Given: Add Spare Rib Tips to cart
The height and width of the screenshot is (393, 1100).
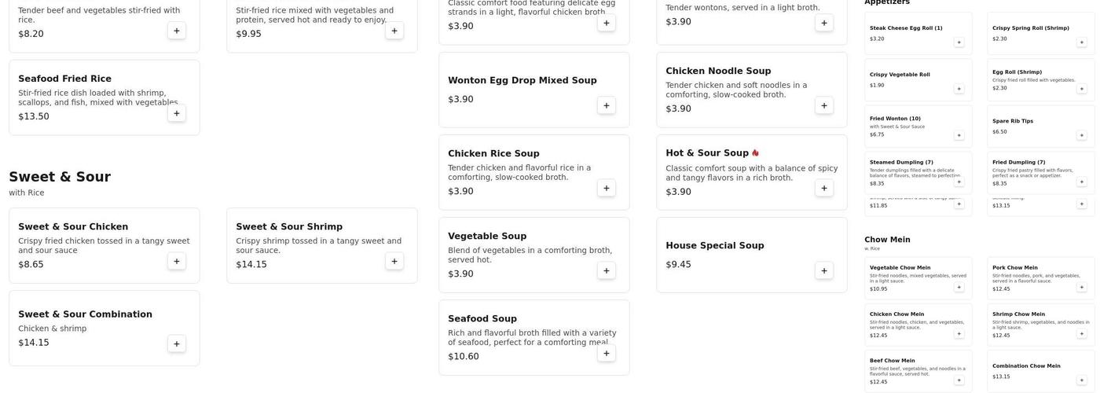Looking at the screenshot, I should point(1081,135).
